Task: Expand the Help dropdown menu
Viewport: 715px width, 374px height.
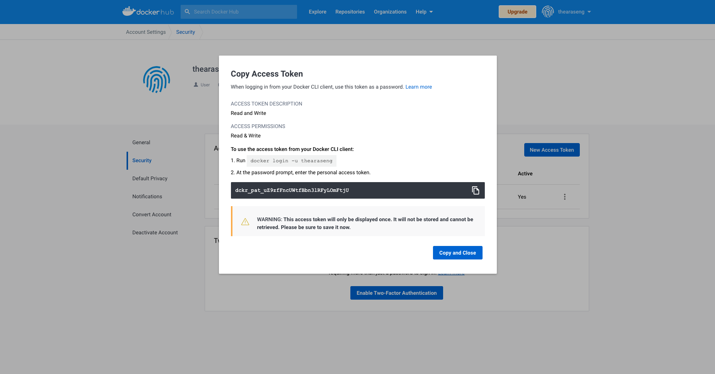Action: (x=424, y=12)
